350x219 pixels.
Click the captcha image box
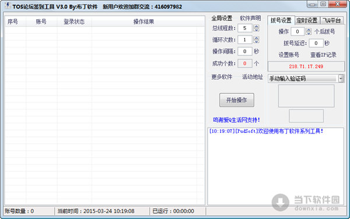click(x=306, y=96)
